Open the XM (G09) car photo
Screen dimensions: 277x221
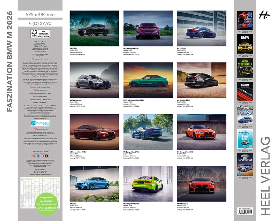[94, 29]
